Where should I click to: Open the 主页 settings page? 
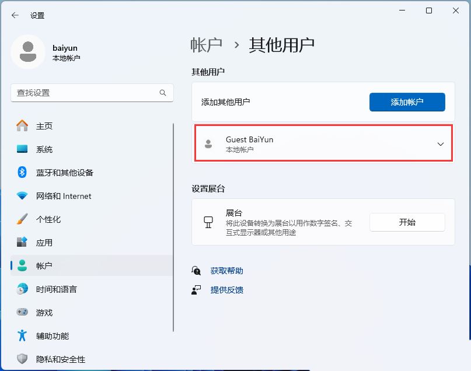(x=92, y=125)
